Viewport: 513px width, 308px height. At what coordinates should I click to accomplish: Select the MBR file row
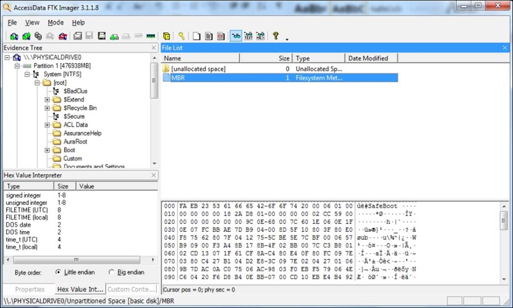click(x=280, y=78)
